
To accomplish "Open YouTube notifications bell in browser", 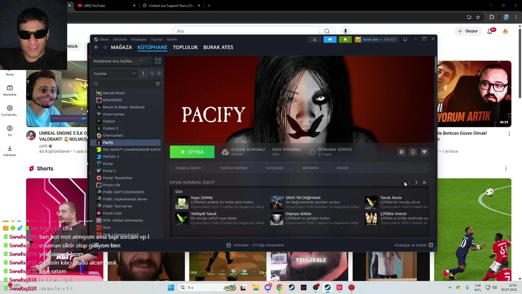I will [x=490, y=31].
